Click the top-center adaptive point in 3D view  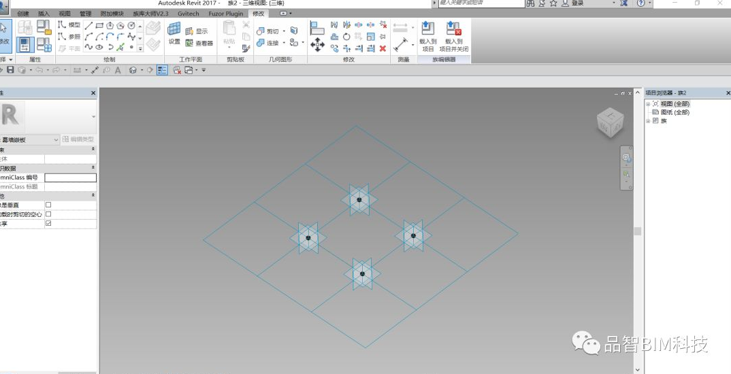click(359, 200)
